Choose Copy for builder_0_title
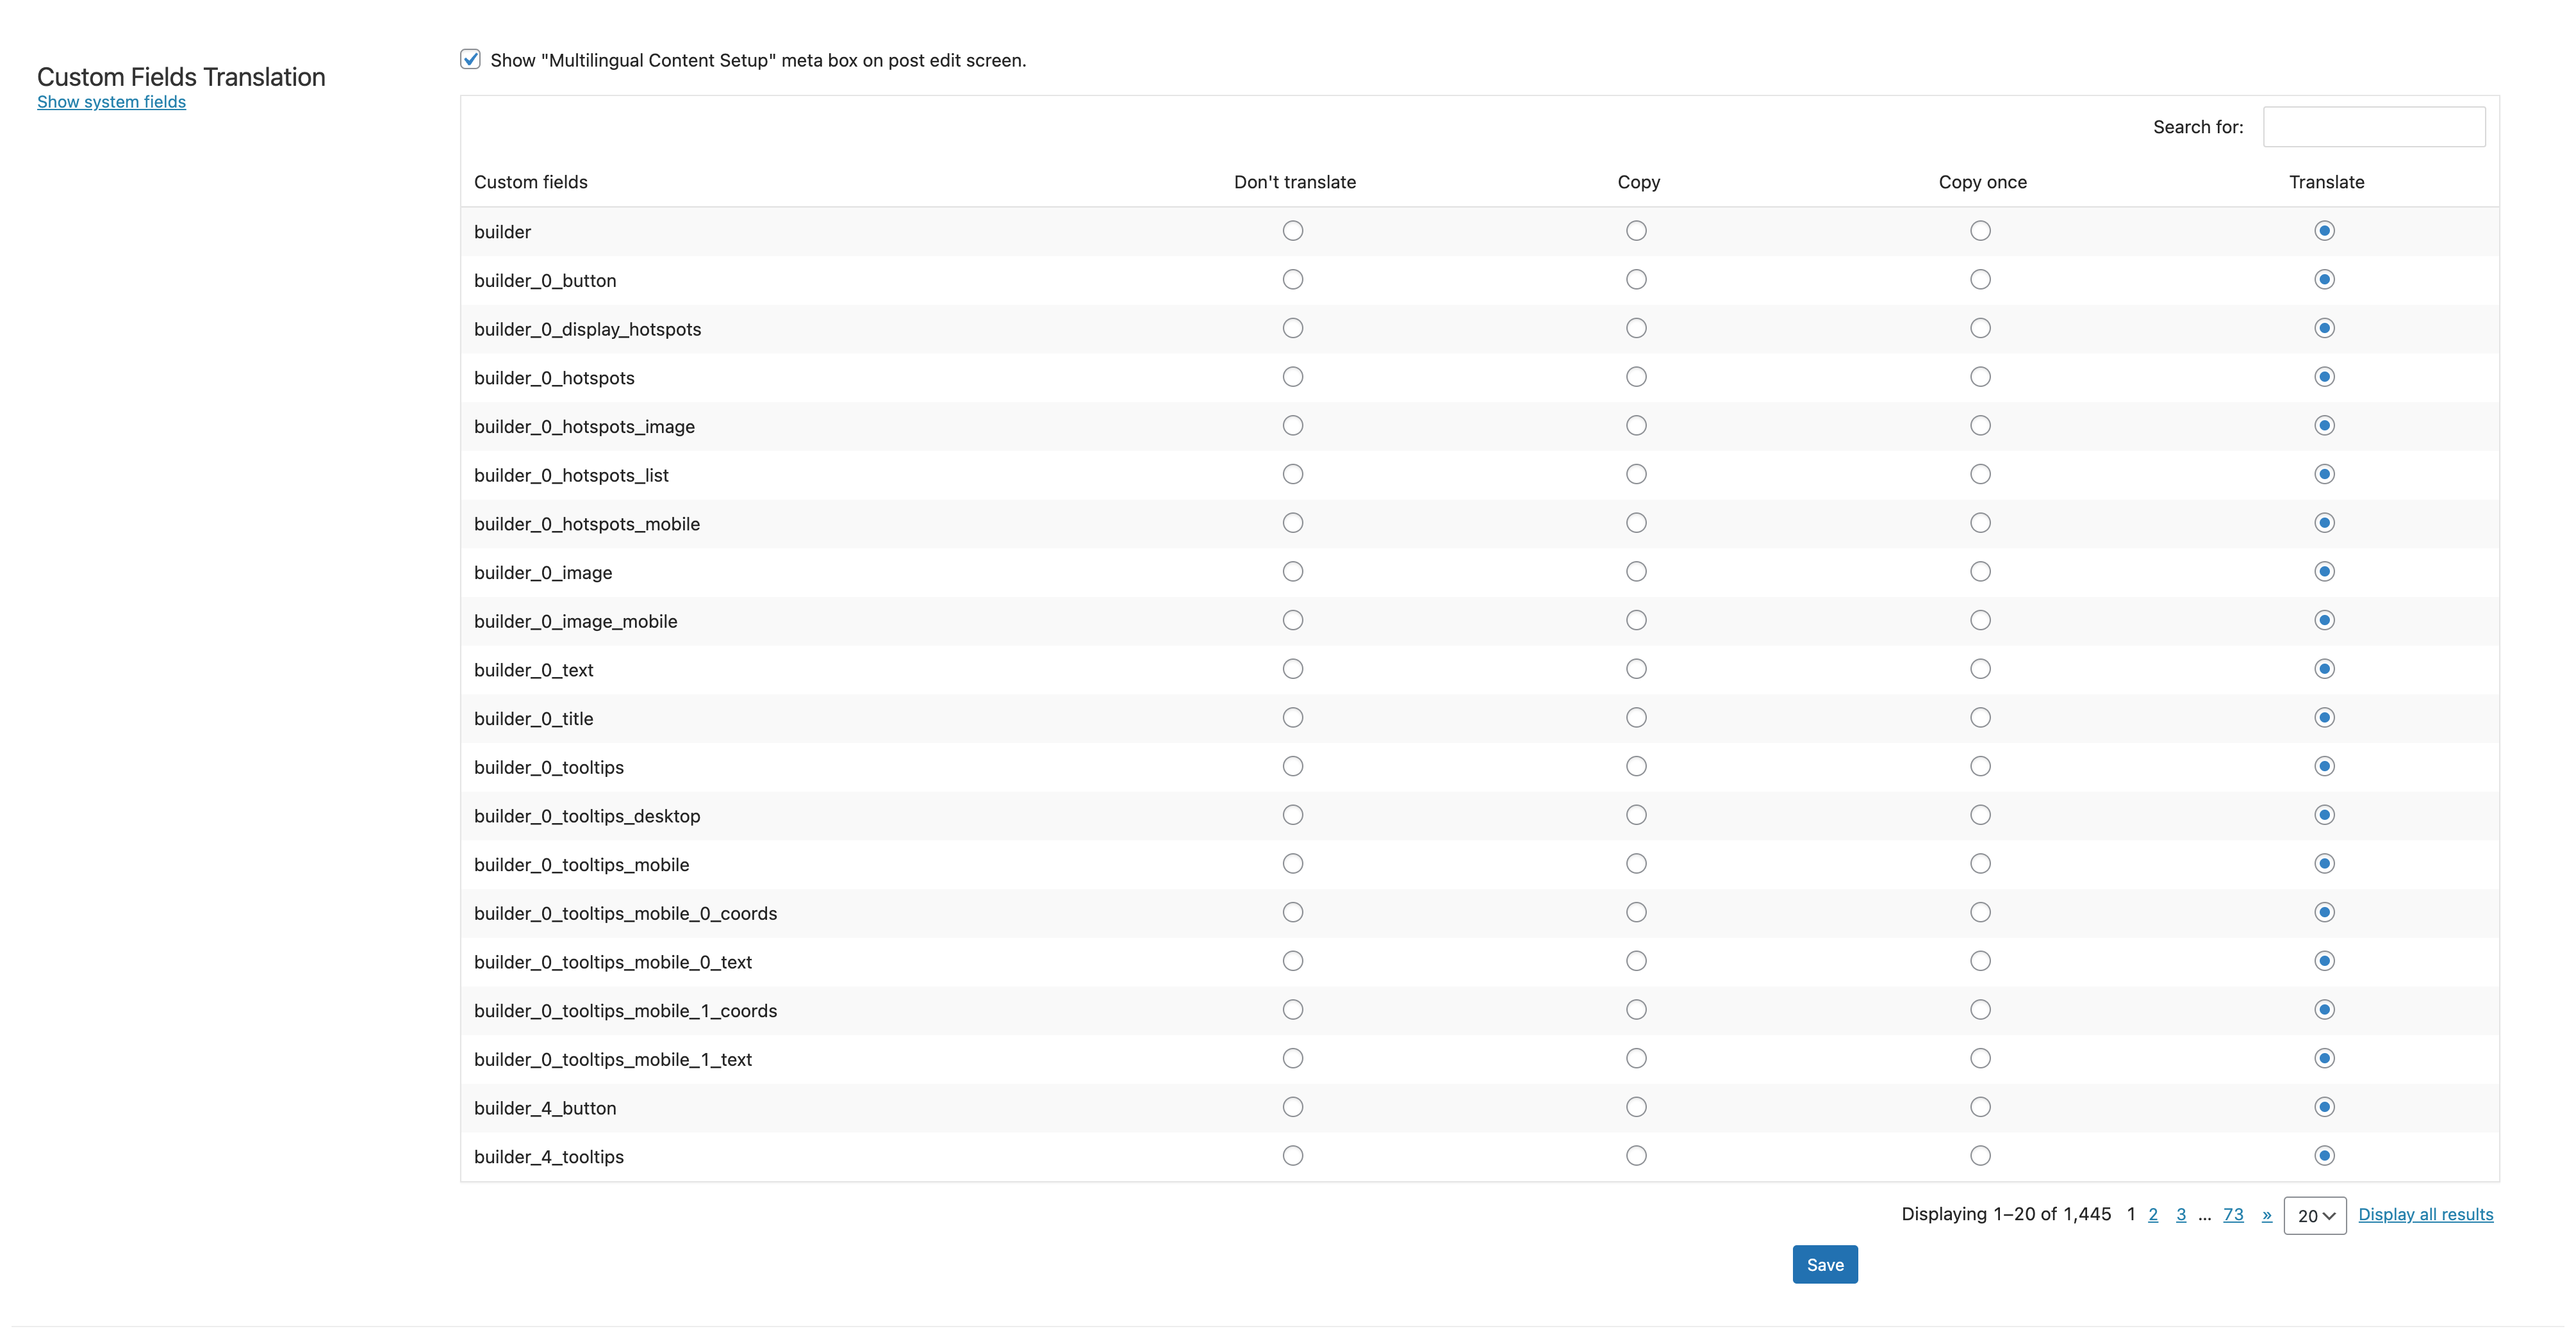The height and width of the screenshot is (1340, 2576). [1636, 717]
